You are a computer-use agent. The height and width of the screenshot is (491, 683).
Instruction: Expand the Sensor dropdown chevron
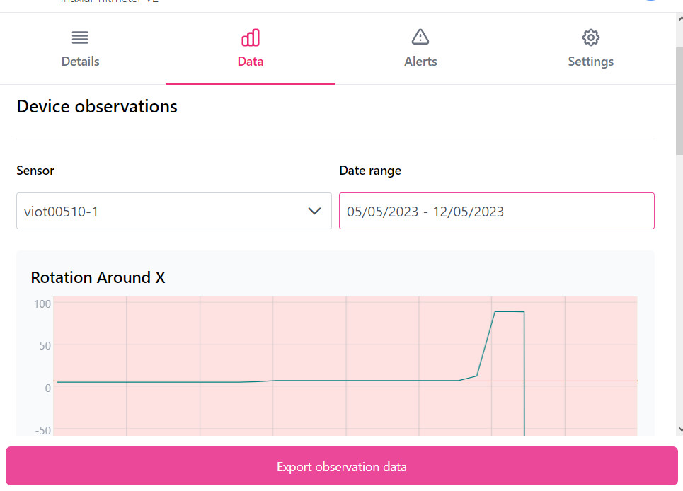click(x=315, y=211)
